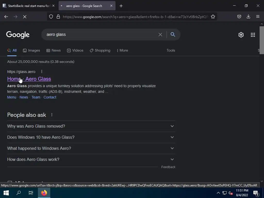Focus the Google search input field

point(101,35)
